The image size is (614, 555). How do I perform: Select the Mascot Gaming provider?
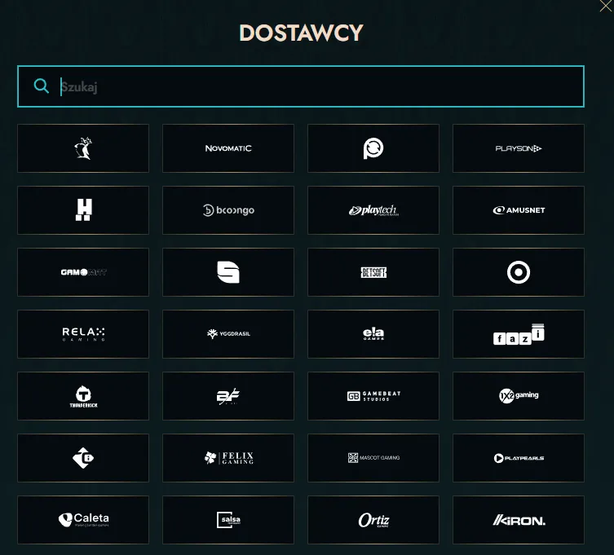pyautogui.click(x=373, y=457)
